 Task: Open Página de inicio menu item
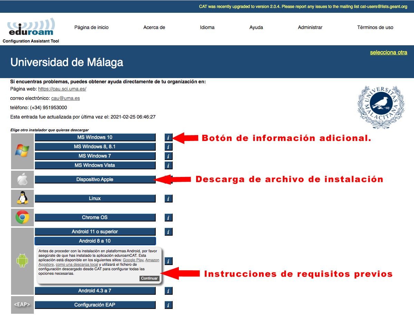coord(92,28)
